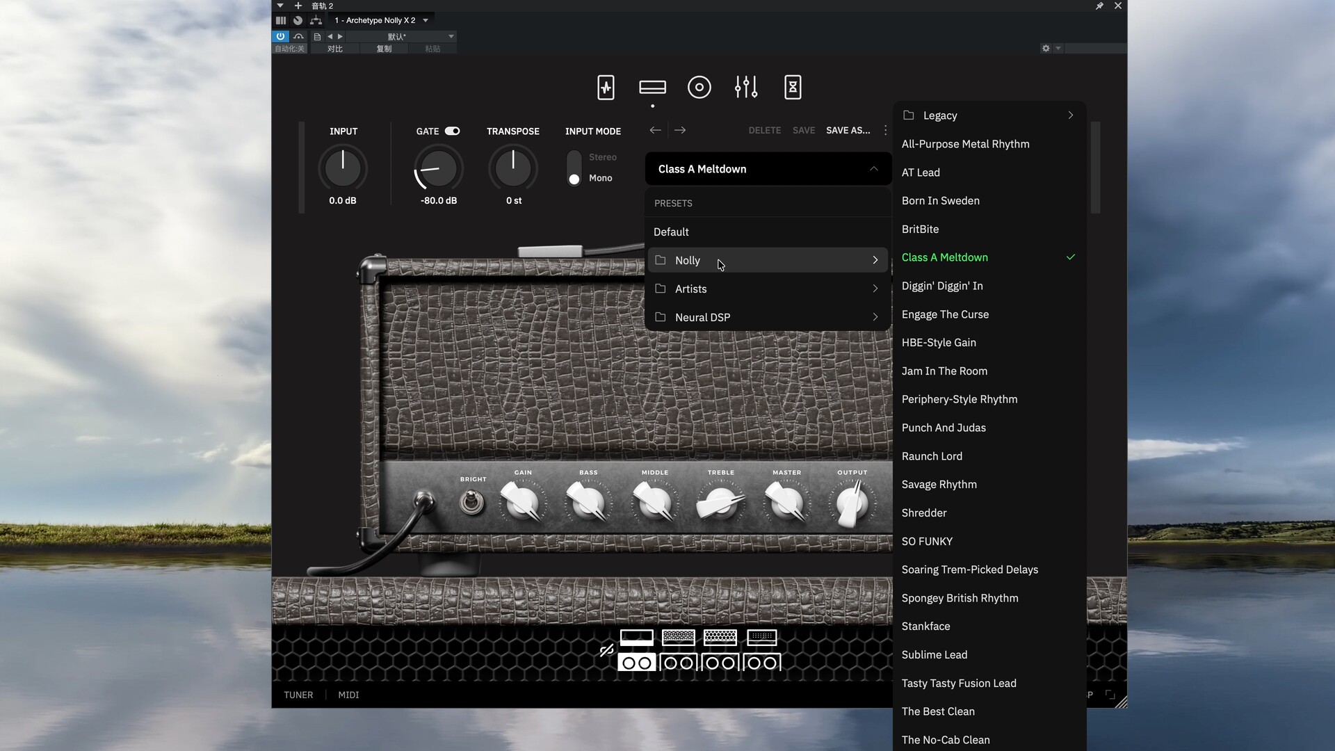
Task: Open the EQ sliders section icon
Action: [745, 87]
